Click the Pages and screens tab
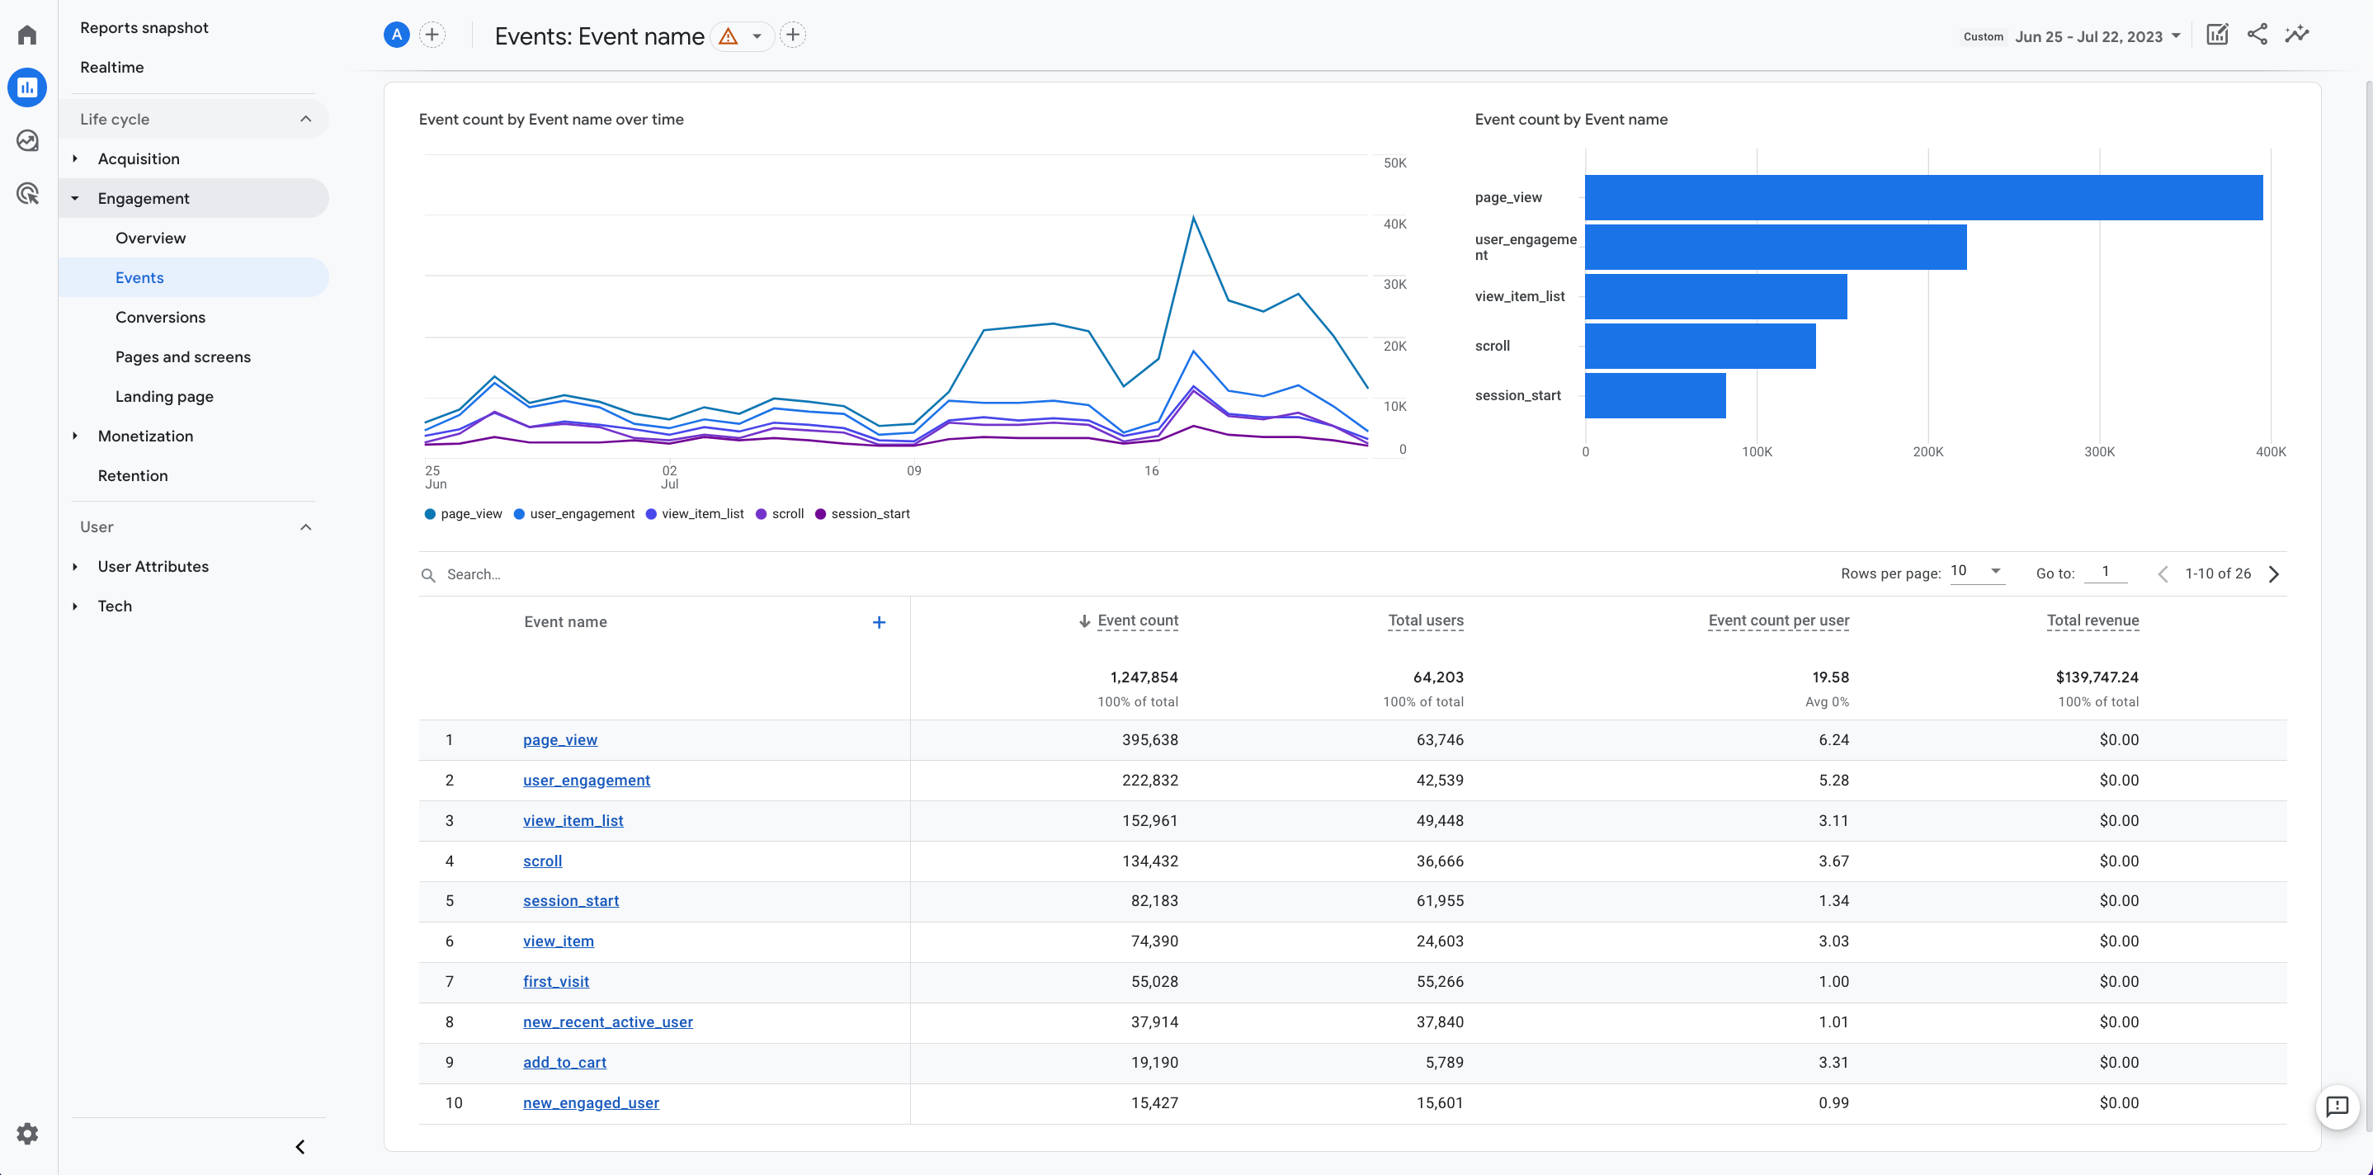Viewport: 2373px width, 1175px height. point(182,356)
